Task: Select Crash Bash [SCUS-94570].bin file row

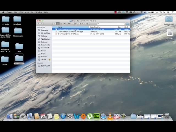Action: [91, 29]
